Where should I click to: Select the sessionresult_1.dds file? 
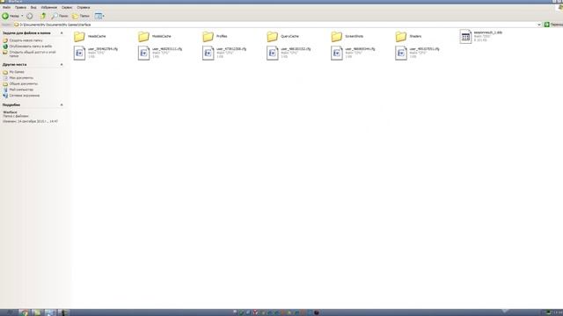(x=481, y=36)
